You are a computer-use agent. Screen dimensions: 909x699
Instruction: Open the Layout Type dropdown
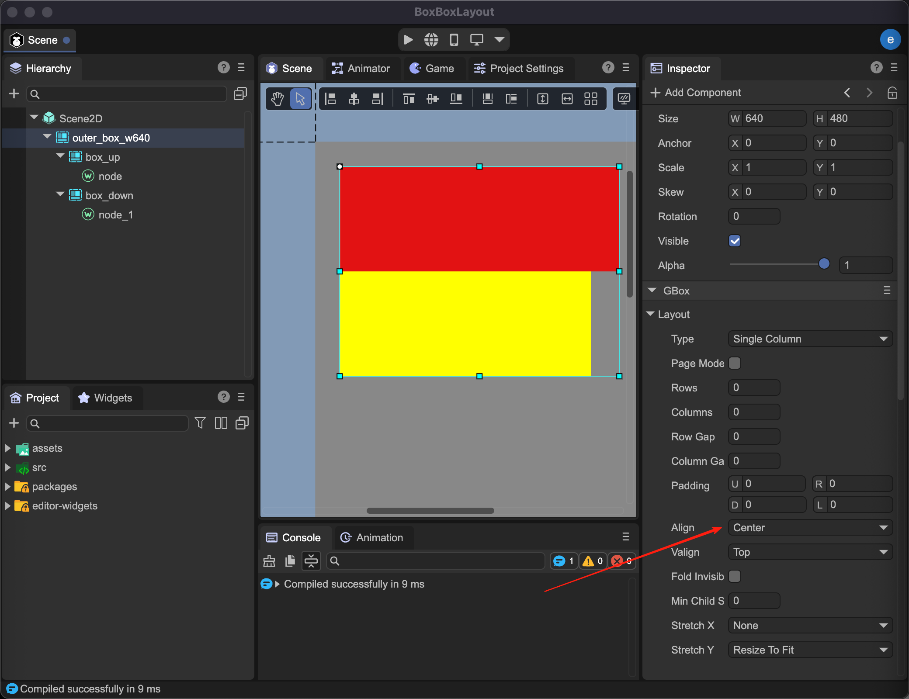pyautogui.click(x=810, y=339)
